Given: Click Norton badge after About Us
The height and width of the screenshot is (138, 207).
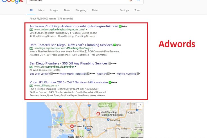Looking at the screenshot, I should click(111, 74).
